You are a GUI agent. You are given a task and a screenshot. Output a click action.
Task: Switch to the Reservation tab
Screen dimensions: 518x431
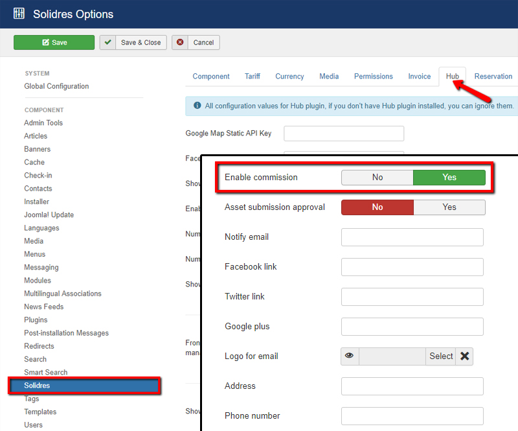tap(493, 76)
